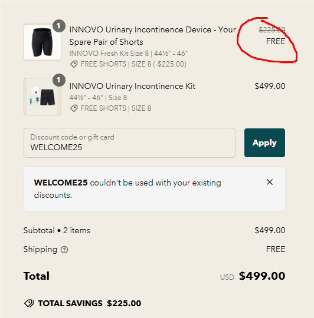This screenshot has width=314, height=318.
Task: Click the Subtotal 2 items label
Action: tap(57, 231)
